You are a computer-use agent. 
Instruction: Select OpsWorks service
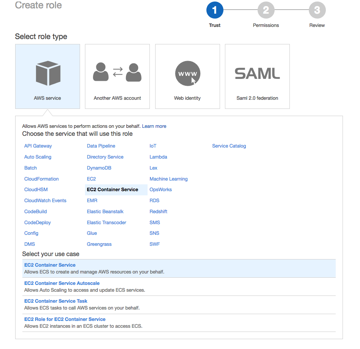pyautogui.click(x=161, y=190)
